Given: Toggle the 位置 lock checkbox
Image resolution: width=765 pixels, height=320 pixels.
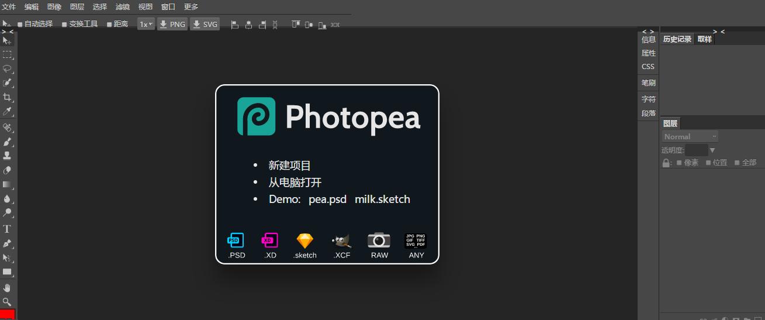Looking at the screenshot, I should (708, 163).
